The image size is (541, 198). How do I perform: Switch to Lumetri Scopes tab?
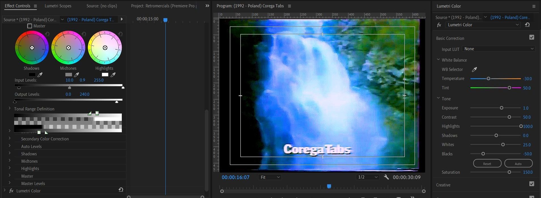pyautogui.click(x=58, y=6)
